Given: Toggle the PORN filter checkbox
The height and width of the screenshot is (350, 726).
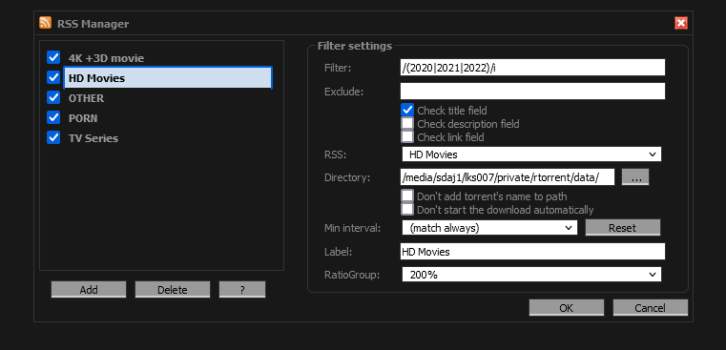Looking at the screenshot, I should coord(53,117).
